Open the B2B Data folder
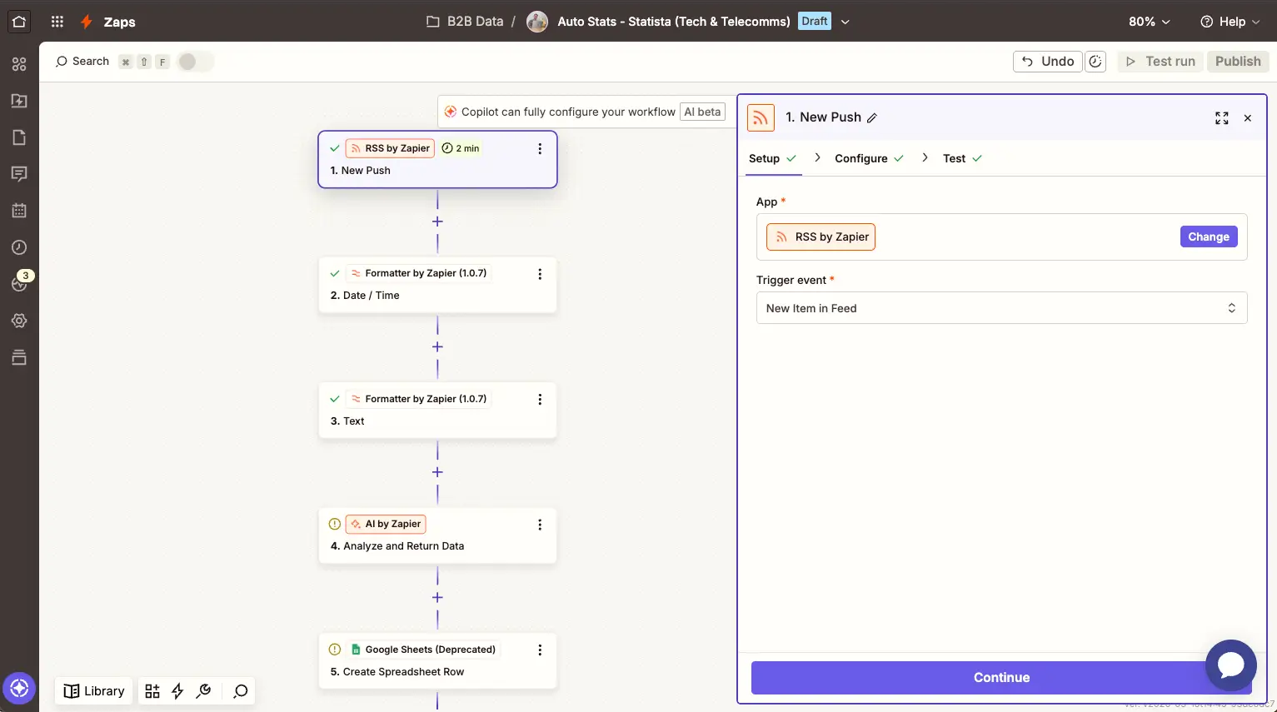 point(465,22)
